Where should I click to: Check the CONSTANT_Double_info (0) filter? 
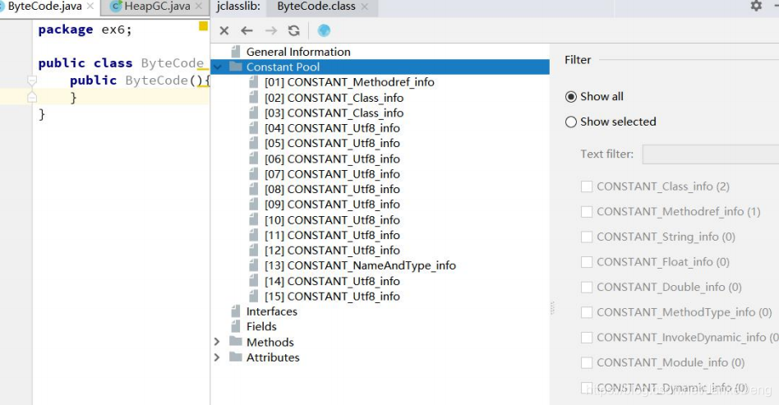pos(587,288)
